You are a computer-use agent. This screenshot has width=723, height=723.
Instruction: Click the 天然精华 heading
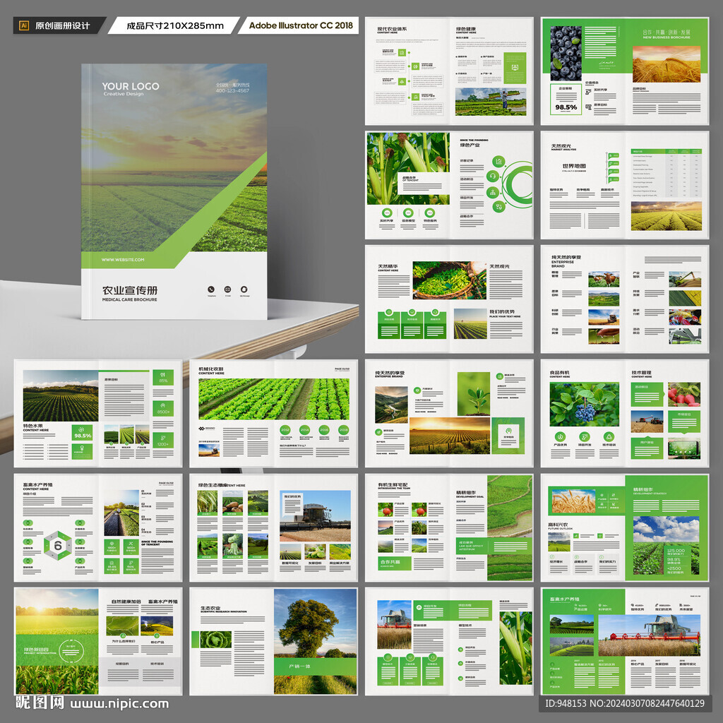pos(388,266)
